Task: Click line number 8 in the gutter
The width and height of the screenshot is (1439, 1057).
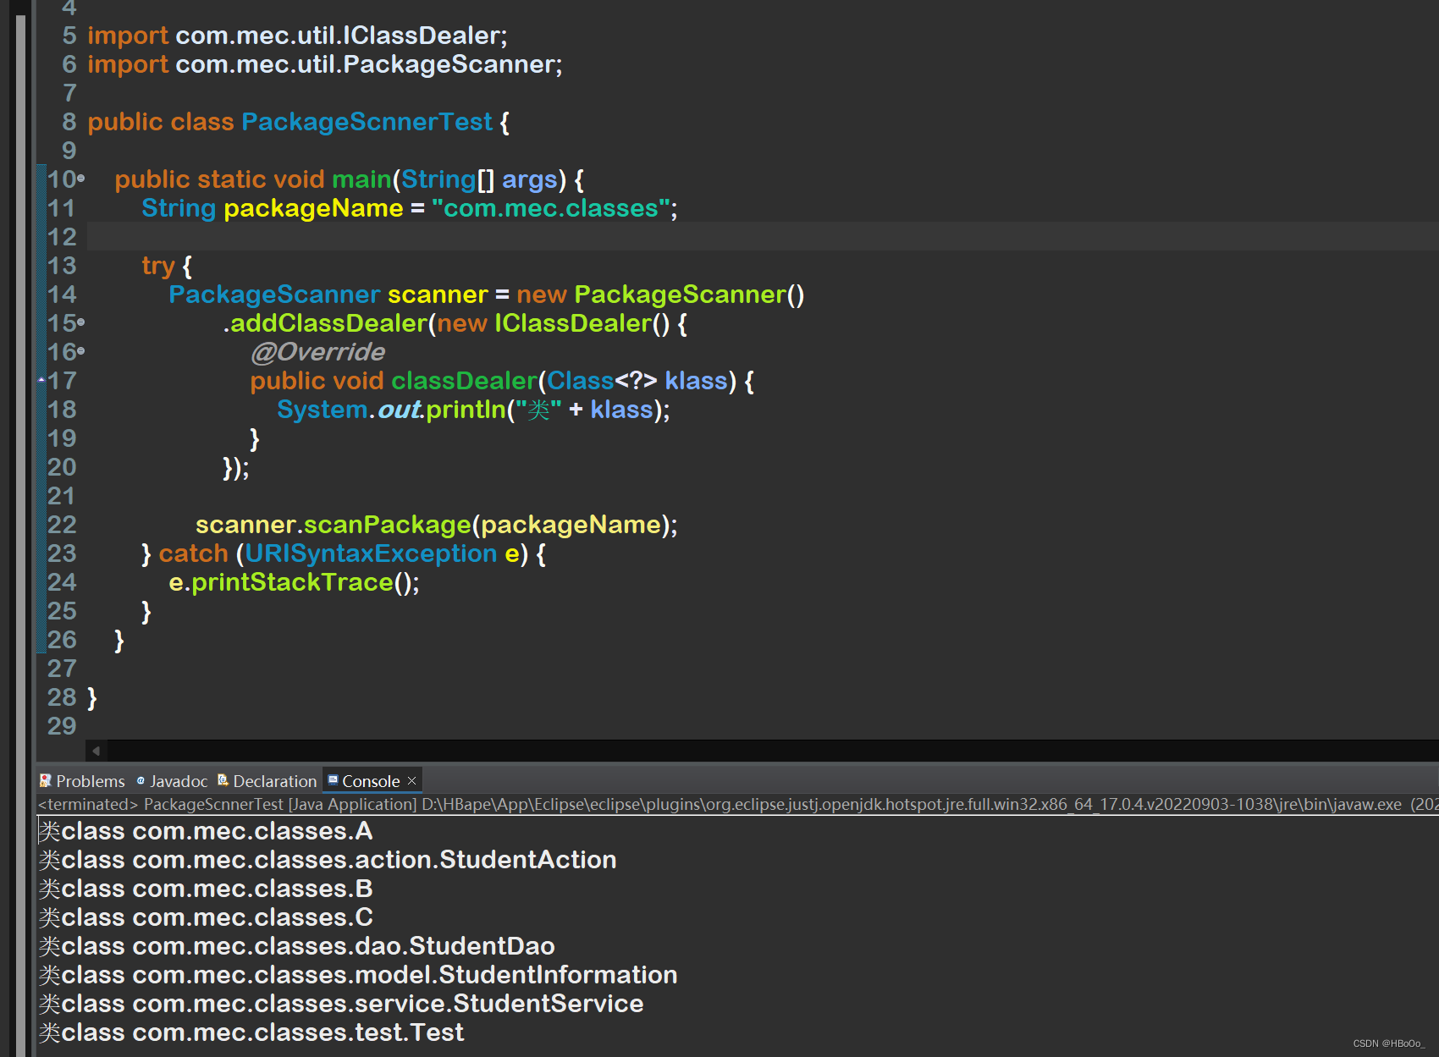Action: [69, 122]
